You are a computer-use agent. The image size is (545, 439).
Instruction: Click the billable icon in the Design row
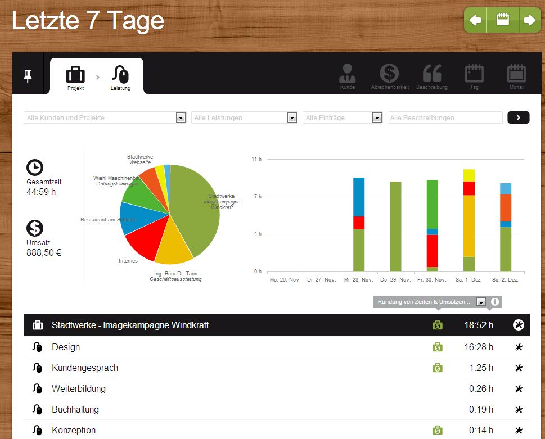(437, 347)
